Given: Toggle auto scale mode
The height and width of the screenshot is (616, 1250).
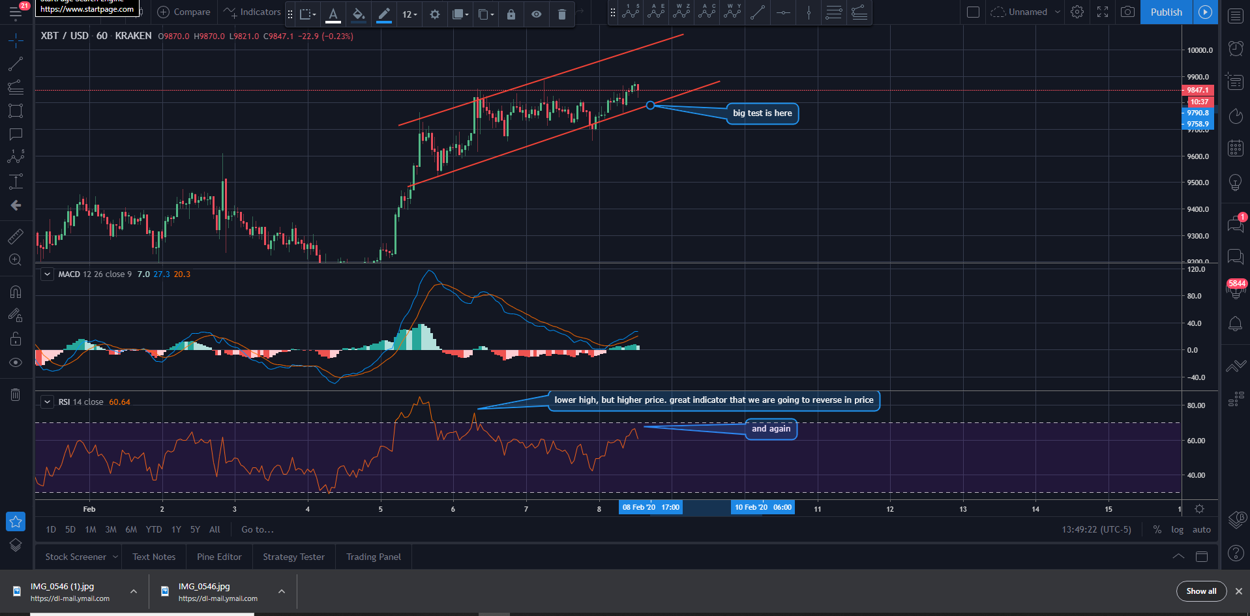Looking at the screenshot, I should (1202, 529).
